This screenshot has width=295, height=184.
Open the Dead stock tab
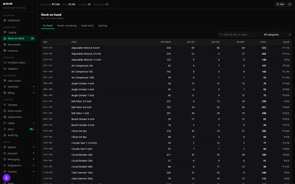(87, 25)
